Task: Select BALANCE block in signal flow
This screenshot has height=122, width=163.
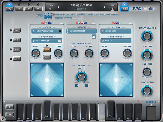Action: click(x=68, y=15)
